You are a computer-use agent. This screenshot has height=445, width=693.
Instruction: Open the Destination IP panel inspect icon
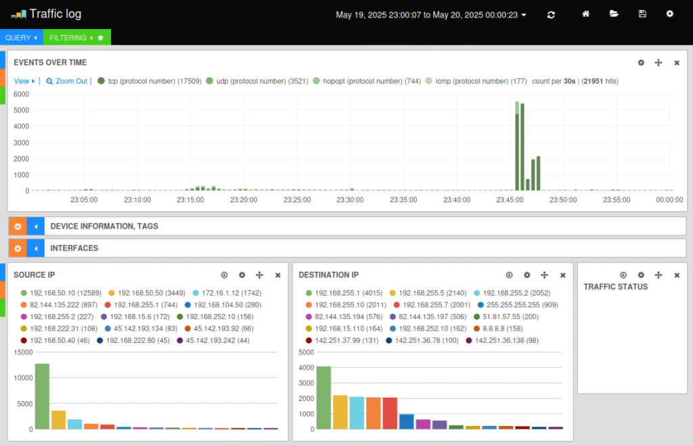509,275
